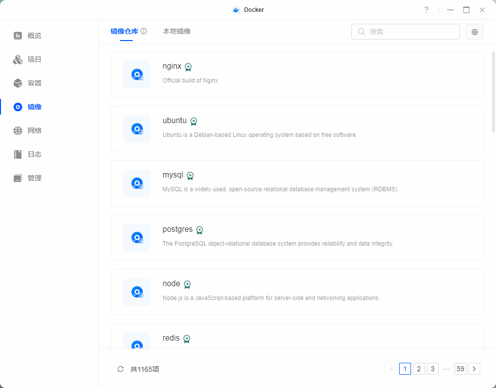Click official badge next to redis
Viewport: 496px width, 388px height.
[x=187, y=339]
